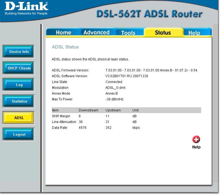Click the Downstream column header
This screenshot has height=195, width=220.
[88, 110]
